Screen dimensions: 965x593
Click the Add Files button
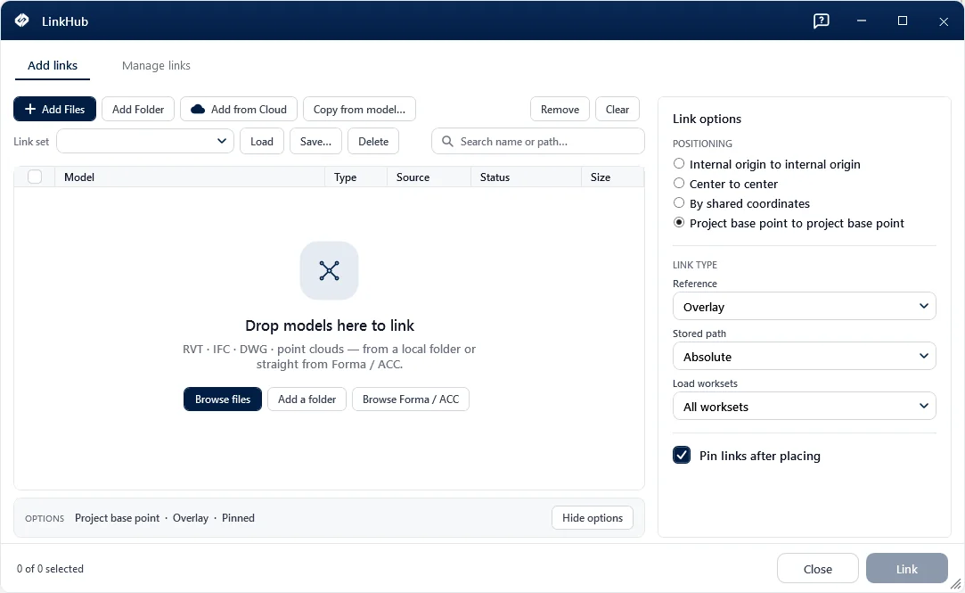click(54, 109)
